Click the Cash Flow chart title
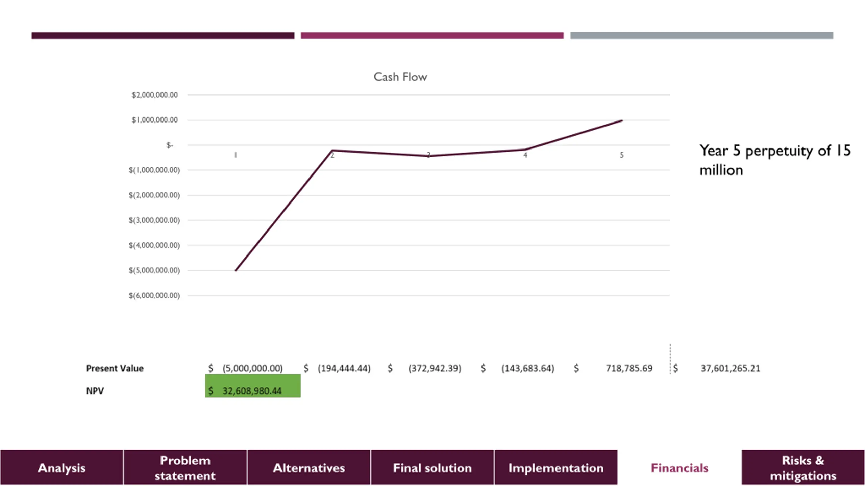Screen dimensions: 865x486 tap(400, 77)
